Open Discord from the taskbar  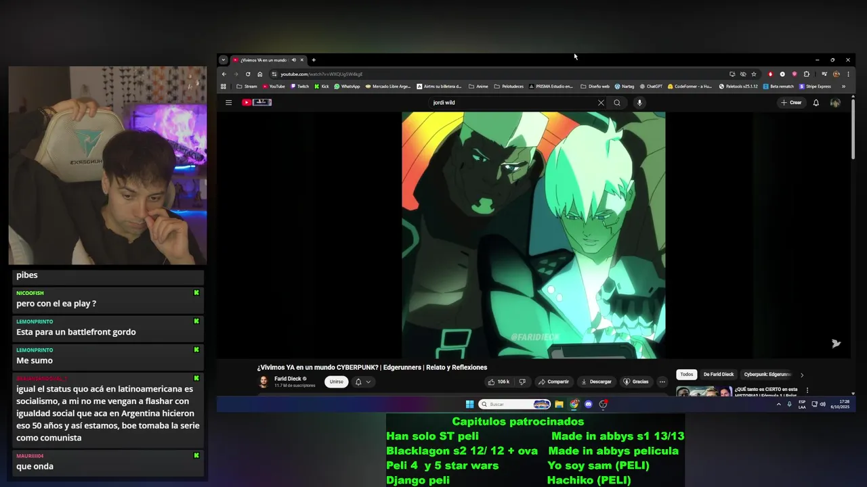[589, 404]
